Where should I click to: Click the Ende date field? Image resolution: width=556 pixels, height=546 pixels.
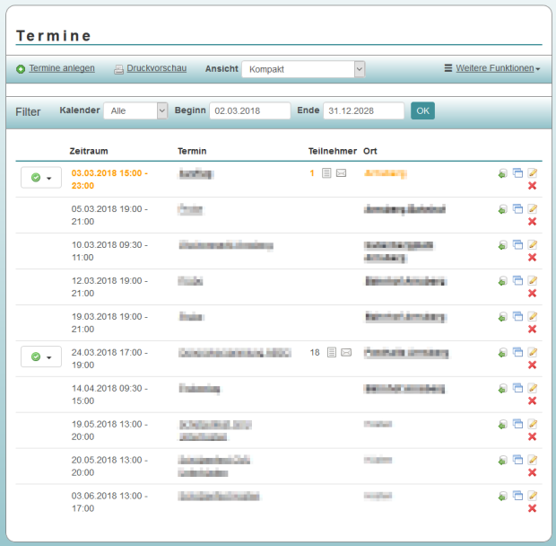[x=363, y=110]
